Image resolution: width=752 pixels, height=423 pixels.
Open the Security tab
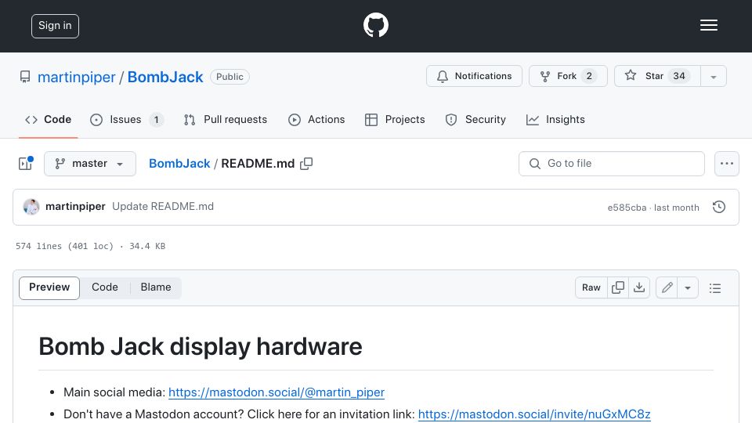coord(475,119)
